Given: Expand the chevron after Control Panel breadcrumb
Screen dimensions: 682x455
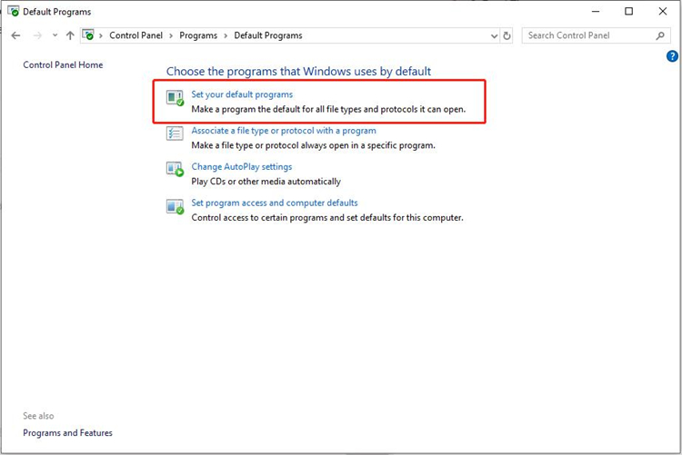Looking at the screenshot, I should coord(173,35).
